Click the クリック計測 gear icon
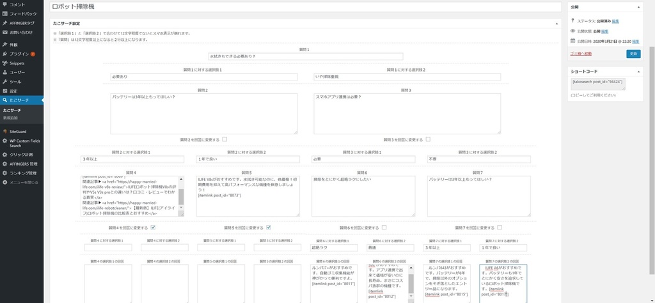The width and height of the screenshot is (655, 303). point(4,155)
